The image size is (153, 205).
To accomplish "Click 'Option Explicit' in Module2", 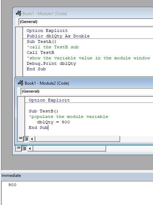I will tap(49, 100).
